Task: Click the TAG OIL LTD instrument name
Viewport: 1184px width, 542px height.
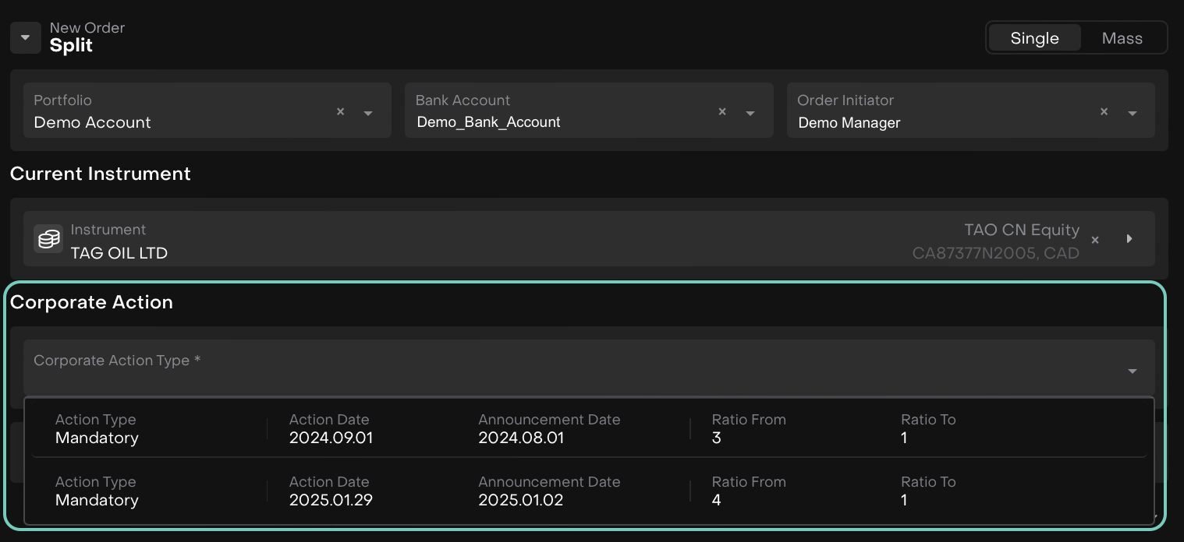Action: (119, 252)
